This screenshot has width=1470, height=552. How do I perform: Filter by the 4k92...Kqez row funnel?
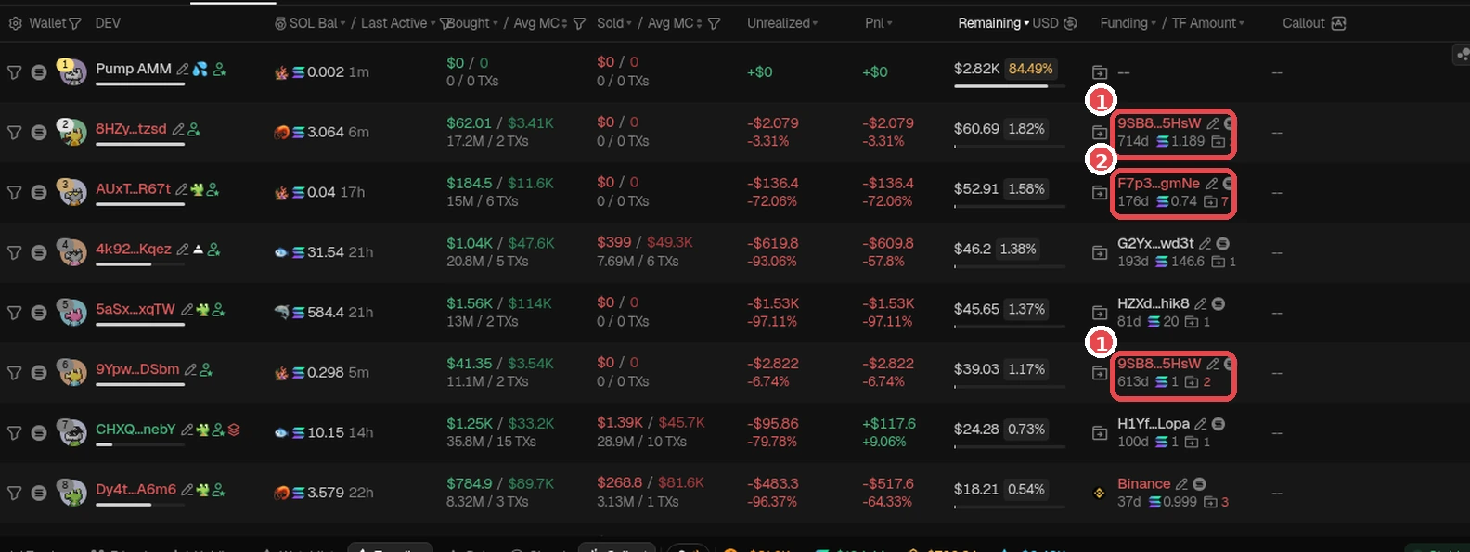point(15,252)
